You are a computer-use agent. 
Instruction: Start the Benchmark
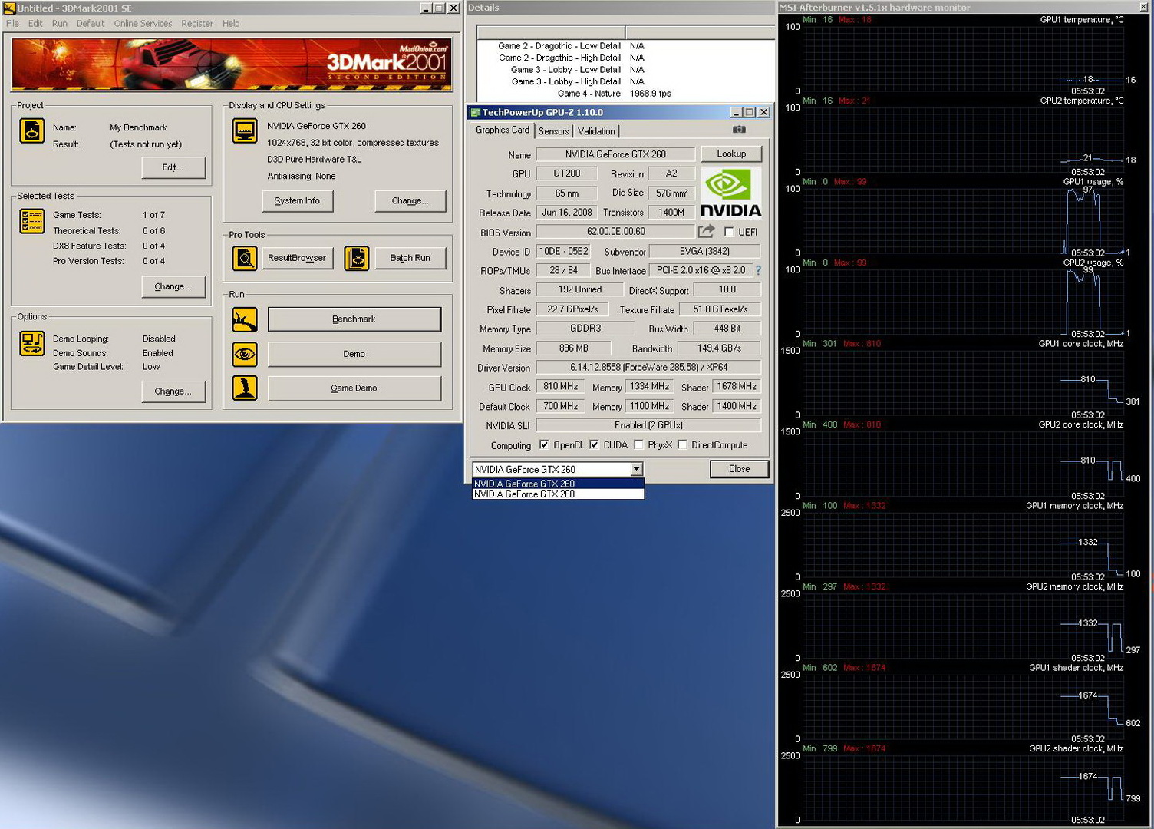pos(354,319)
